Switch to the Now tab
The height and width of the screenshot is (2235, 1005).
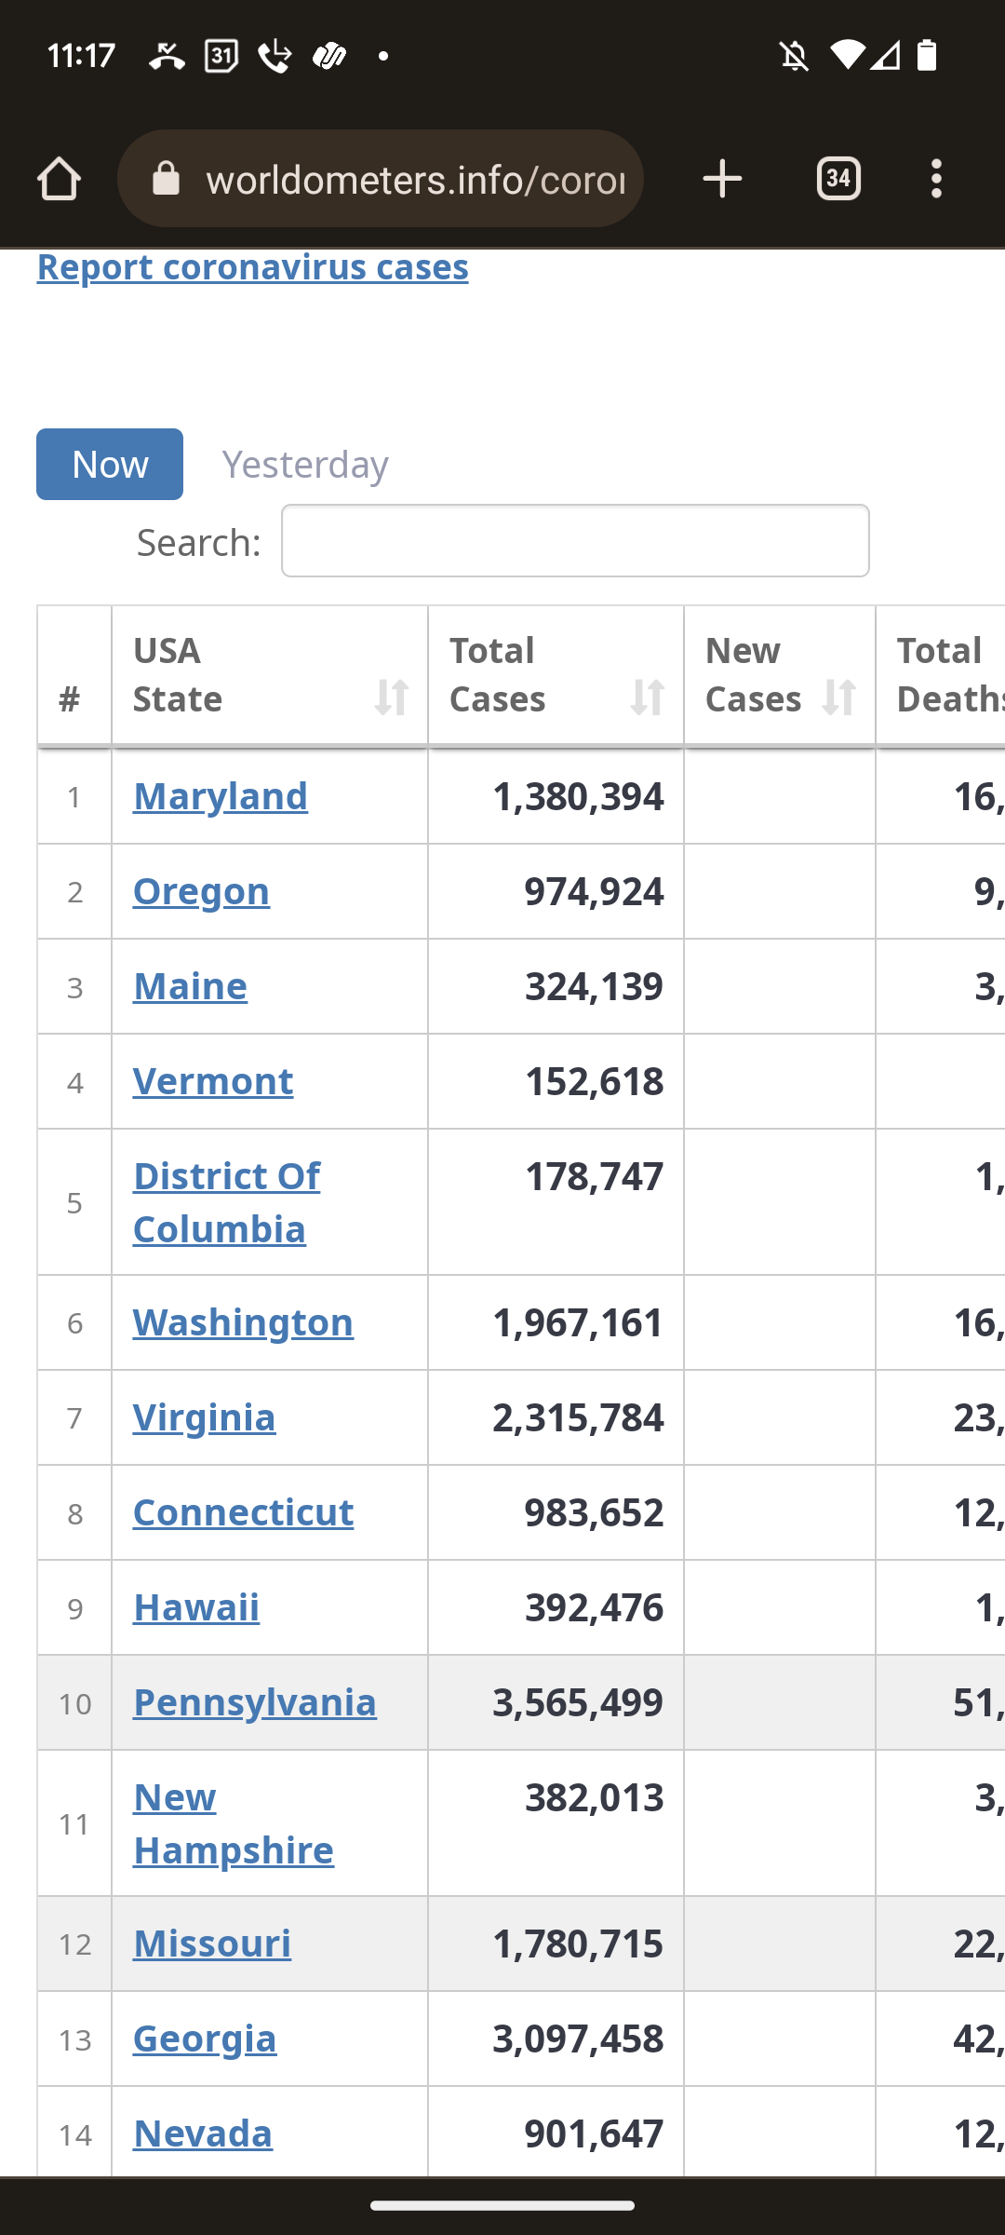110,464
